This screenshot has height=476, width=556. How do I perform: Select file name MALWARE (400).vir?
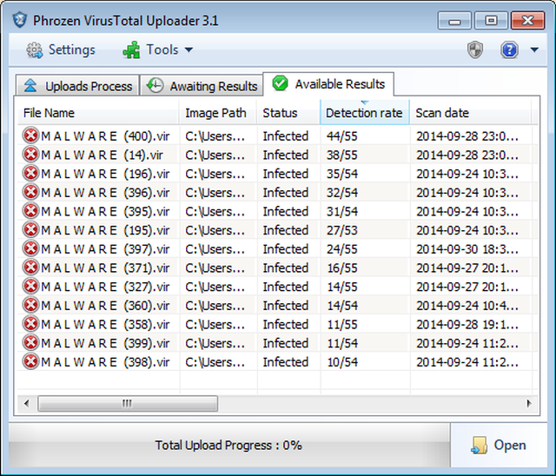click(105, 136)
